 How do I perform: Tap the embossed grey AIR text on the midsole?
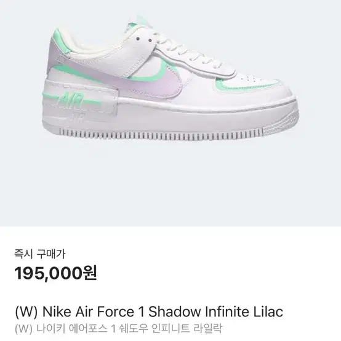[76, 118]
